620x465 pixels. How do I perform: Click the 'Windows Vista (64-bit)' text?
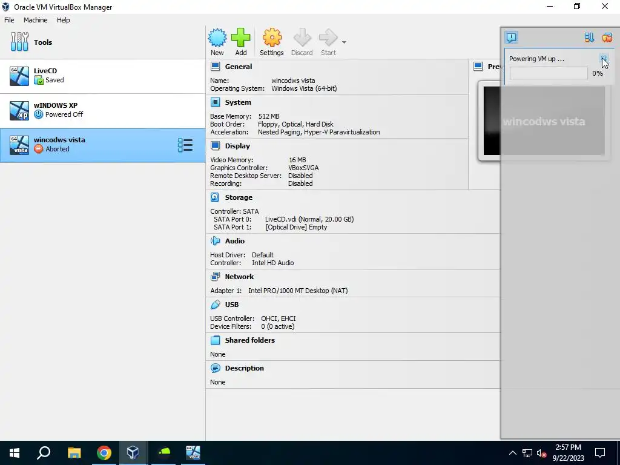click(x=304, y=88)
